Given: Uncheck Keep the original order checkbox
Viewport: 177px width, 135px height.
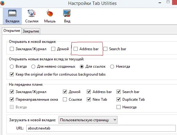Looking at the screenshot, I should (x=12, y=74).
